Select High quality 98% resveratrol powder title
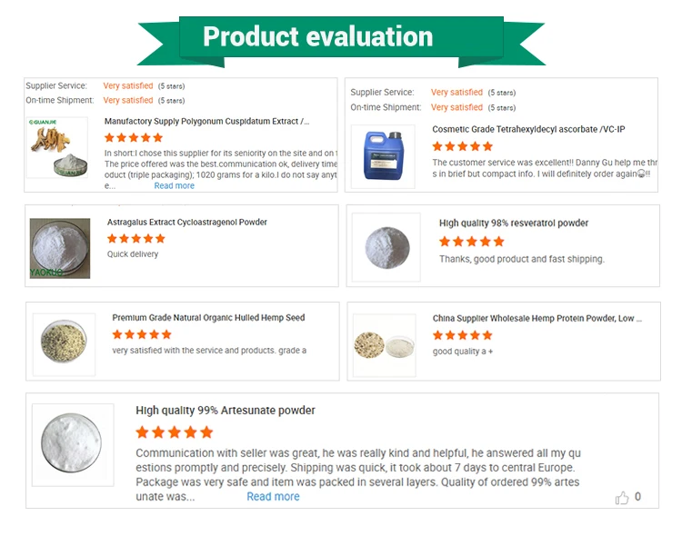The image size is (682, 536). pyautogui.click(x=514, y=223)
